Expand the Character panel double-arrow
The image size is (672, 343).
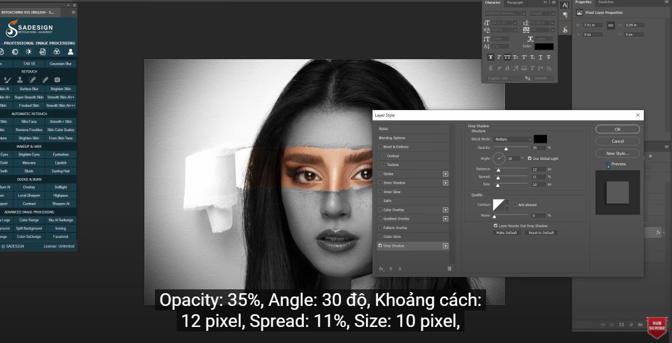tap(545, 3)
